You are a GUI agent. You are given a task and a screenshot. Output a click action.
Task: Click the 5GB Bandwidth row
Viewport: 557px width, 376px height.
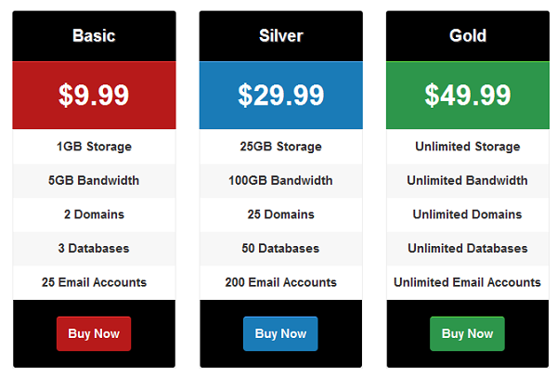94,180
